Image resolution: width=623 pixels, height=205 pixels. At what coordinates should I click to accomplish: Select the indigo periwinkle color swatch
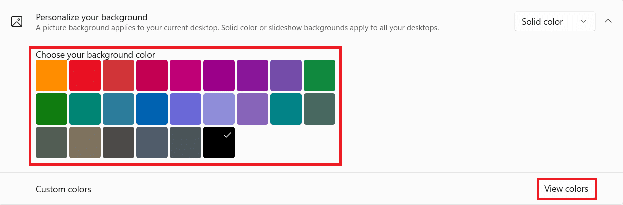(185, 109)
